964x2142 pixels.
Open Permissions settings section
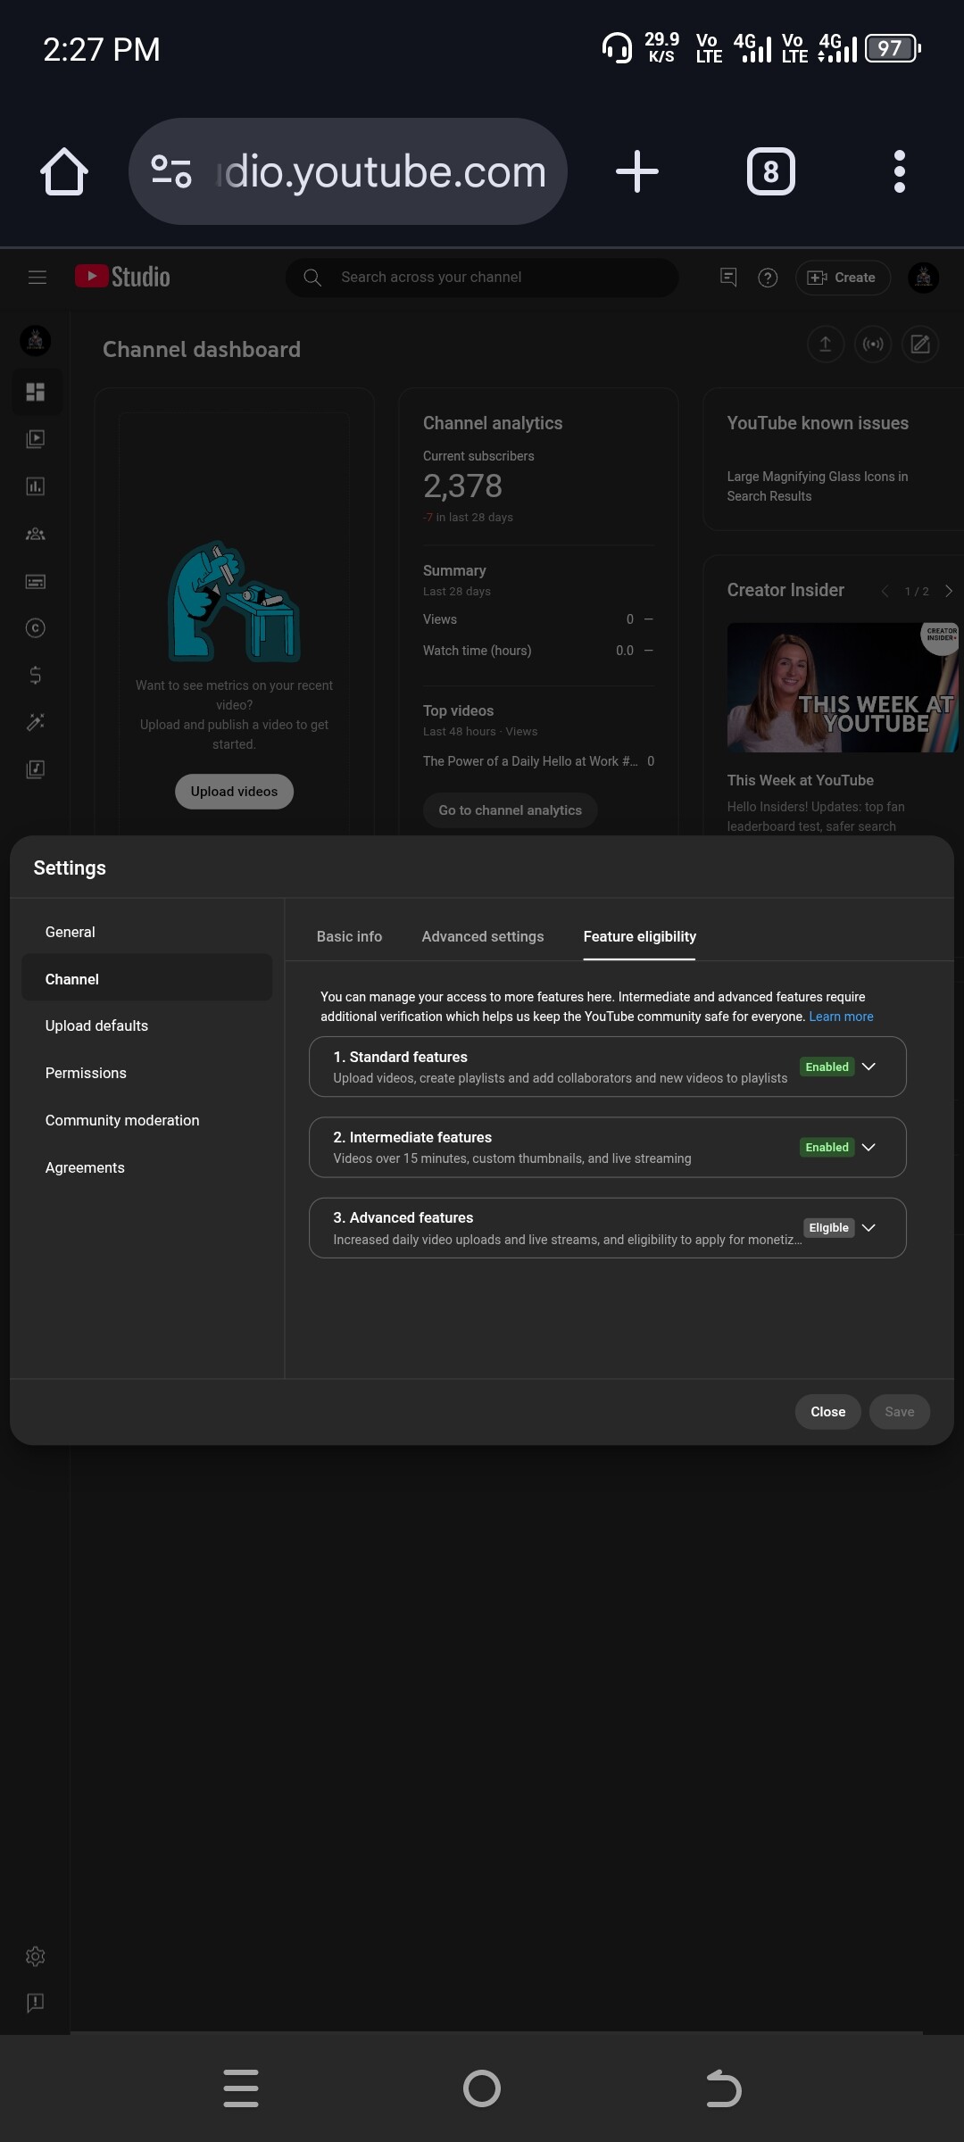point(146,1073)
